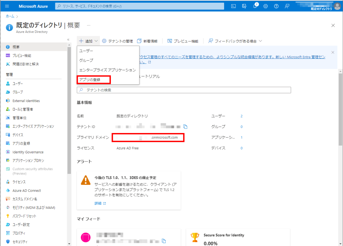Select グループ from the 追加 menu
The image size is (343, 246).
(108, 60)
